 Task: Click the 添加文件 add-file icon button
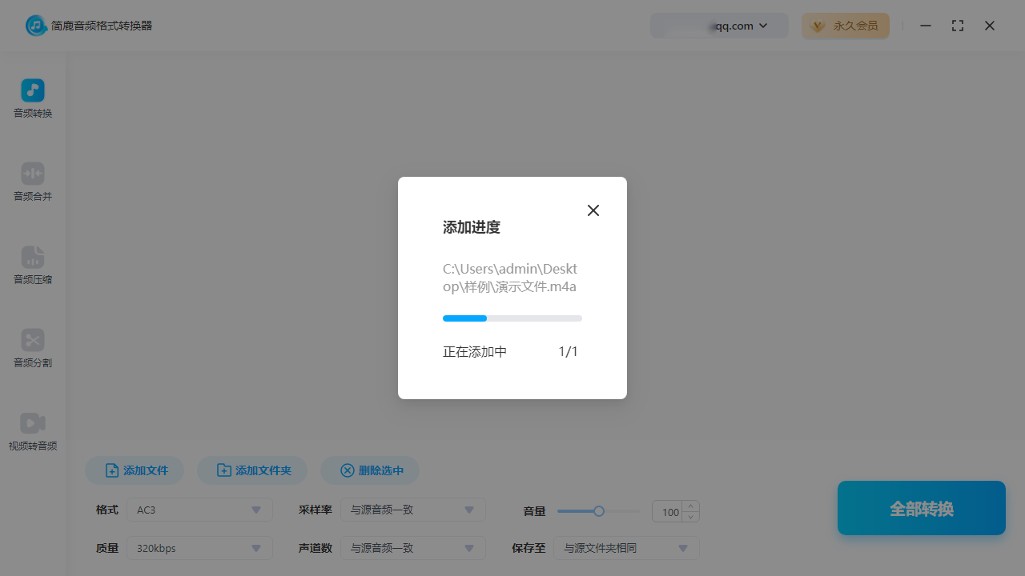click(x=112, y=470)
